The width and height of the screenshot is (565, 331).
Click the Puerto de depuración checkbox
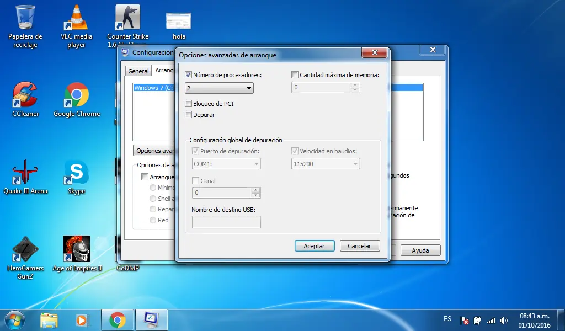(195, 151)
